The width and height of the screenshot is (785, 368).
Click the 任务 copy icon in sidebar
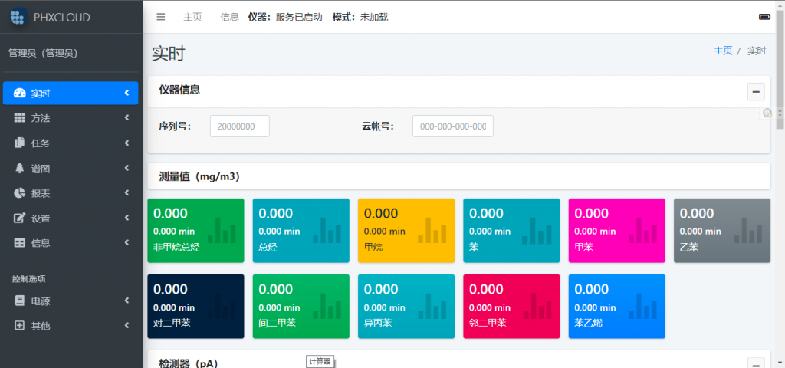point(20,143)
